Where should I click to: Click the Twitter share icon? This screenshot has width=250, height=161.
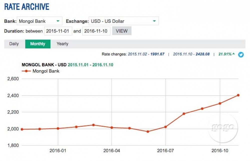(241, 54)
